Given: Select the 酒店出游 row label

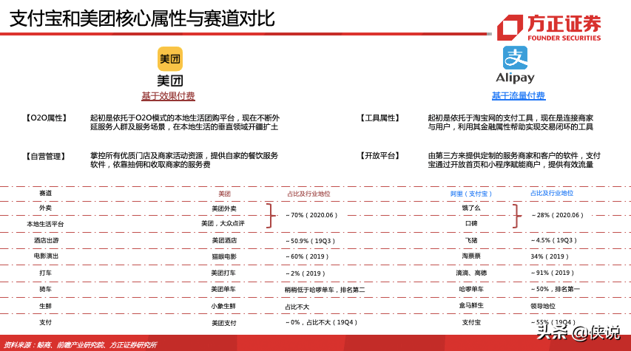Looking at the screenshot, I should [x=46, y=240].
